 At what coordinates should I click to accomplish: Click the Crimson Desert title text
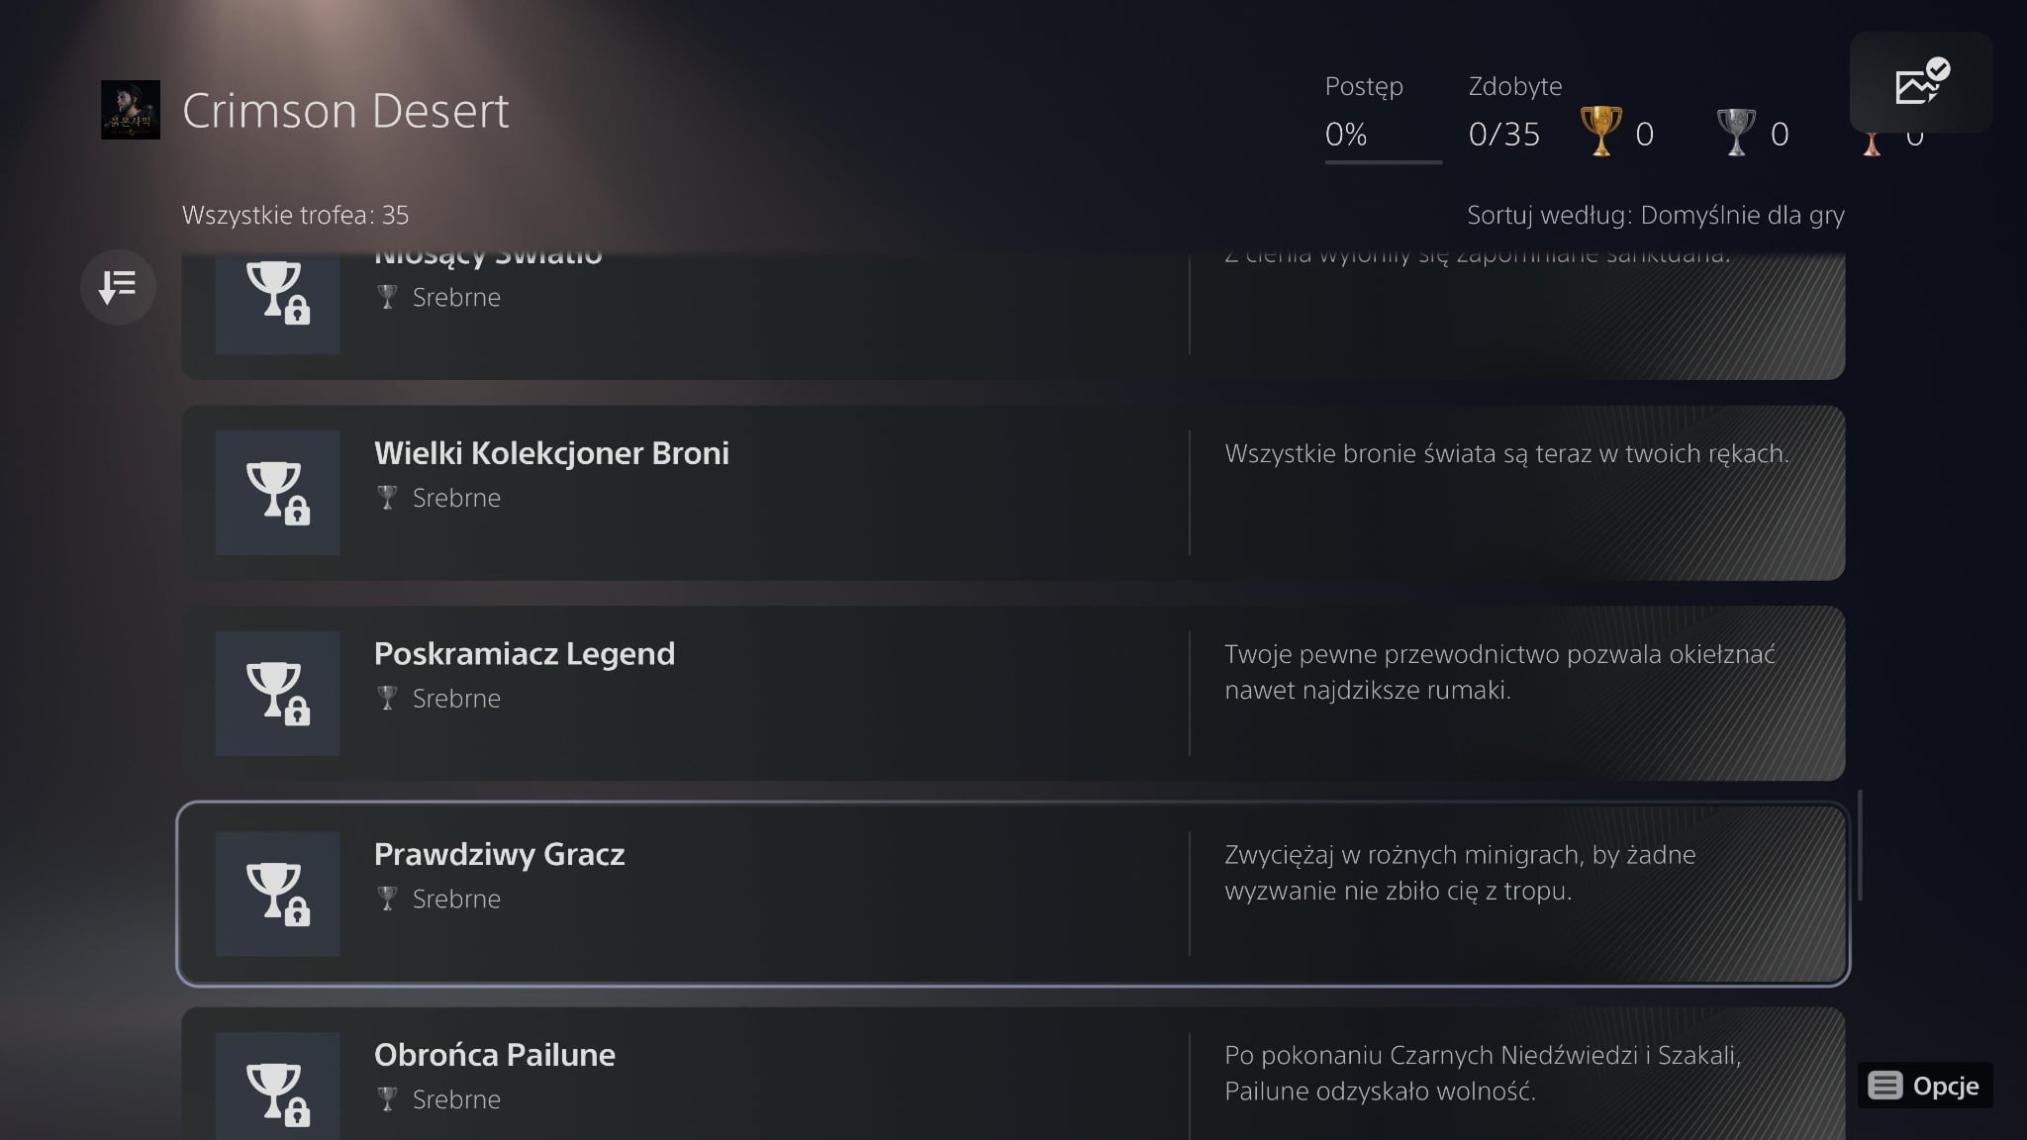[x=345, y=111]
